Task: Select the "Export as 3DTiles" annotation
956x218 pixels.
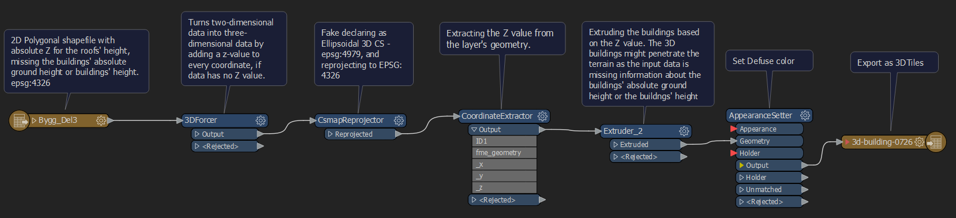Action: point(894,63)
